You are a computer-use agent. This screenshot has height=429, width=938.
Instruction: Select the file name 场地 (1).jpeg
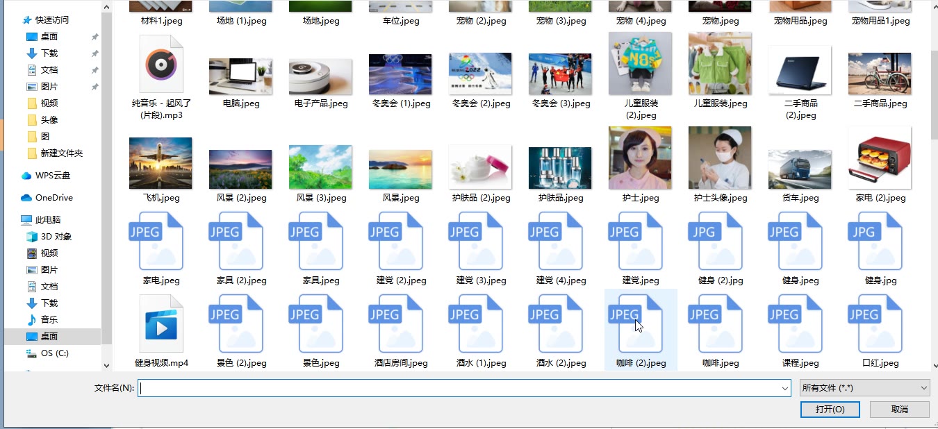point(241,21)
